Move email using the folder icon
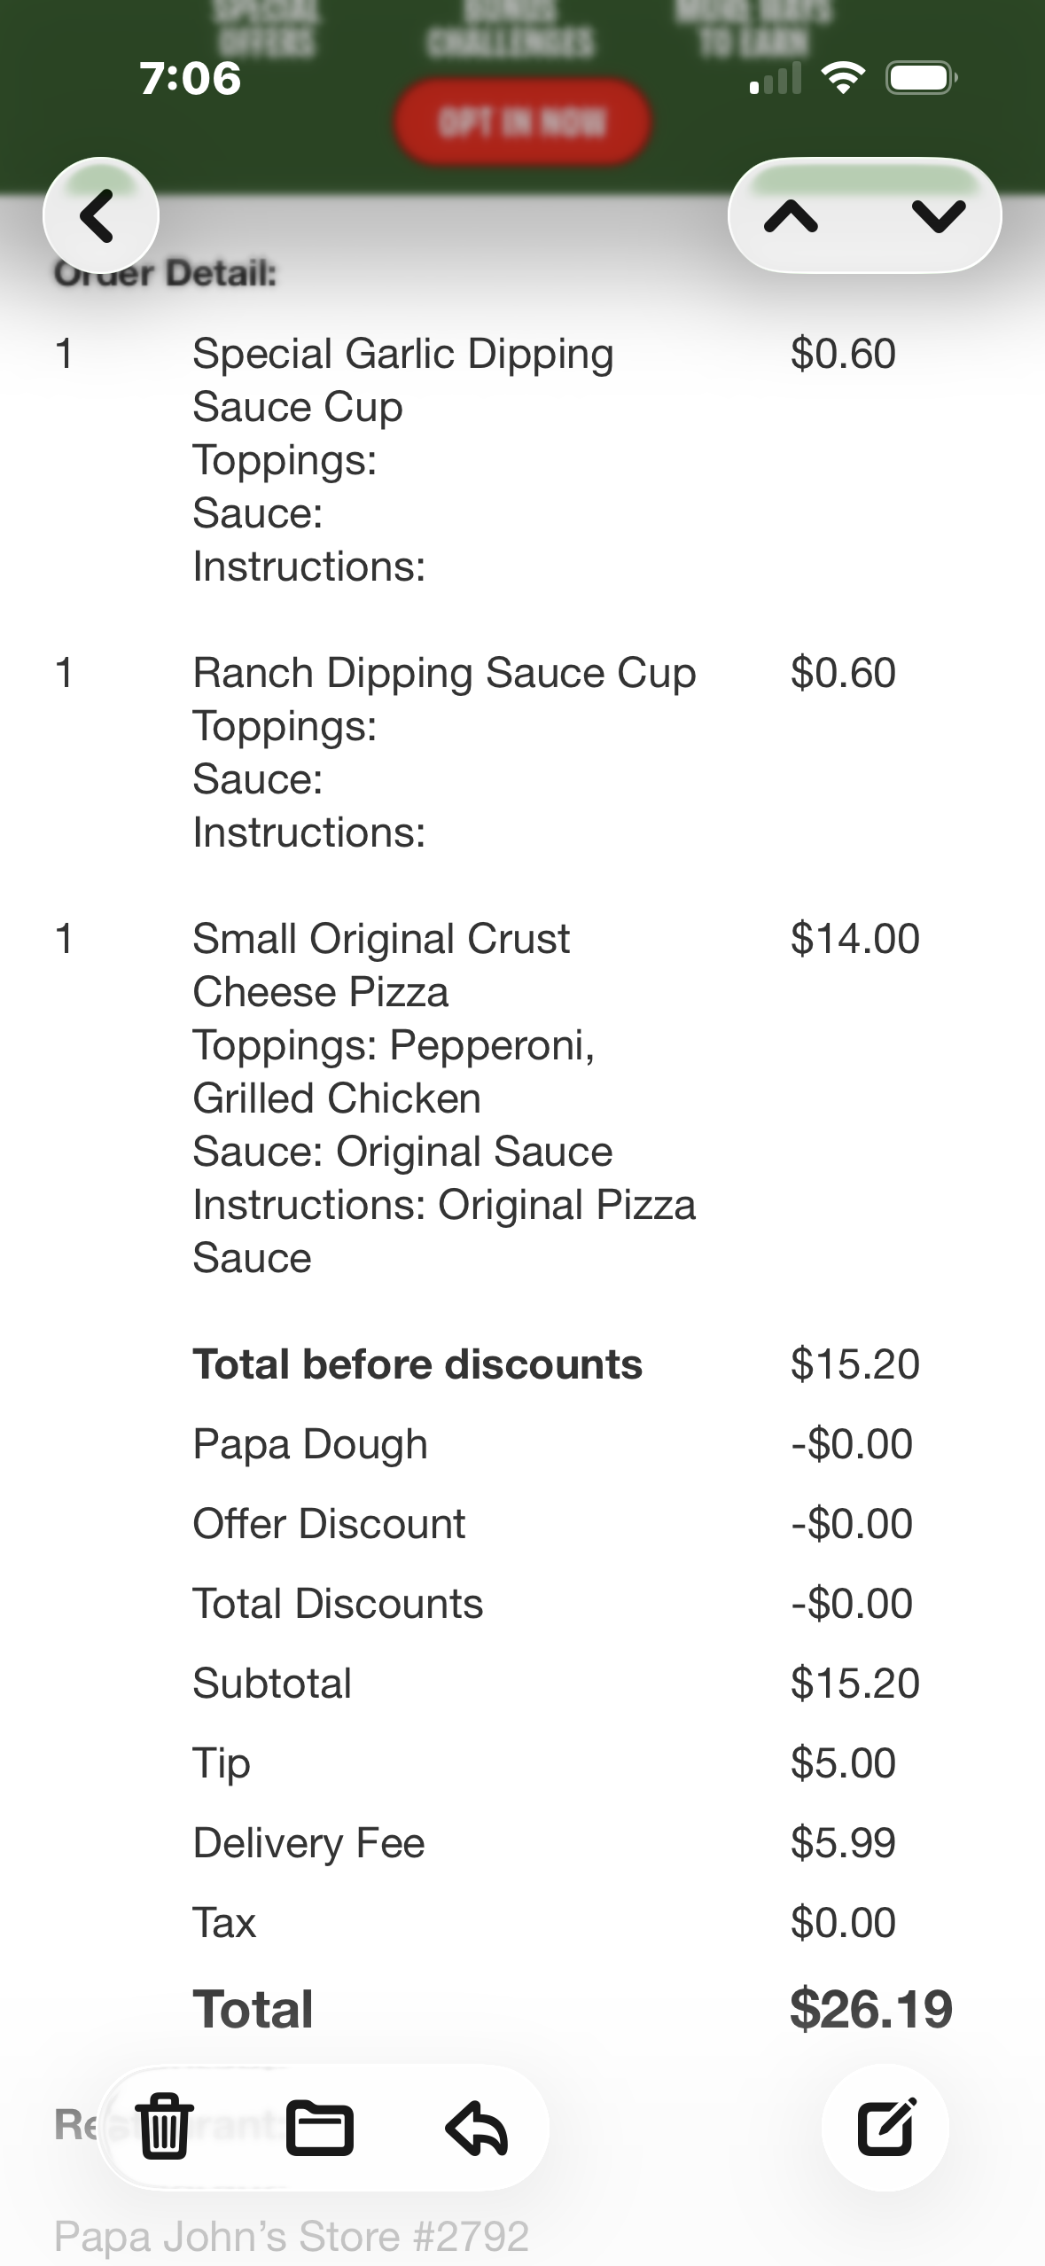The width and height of the screenshot is (1045, 2266). coord(320,2127)
